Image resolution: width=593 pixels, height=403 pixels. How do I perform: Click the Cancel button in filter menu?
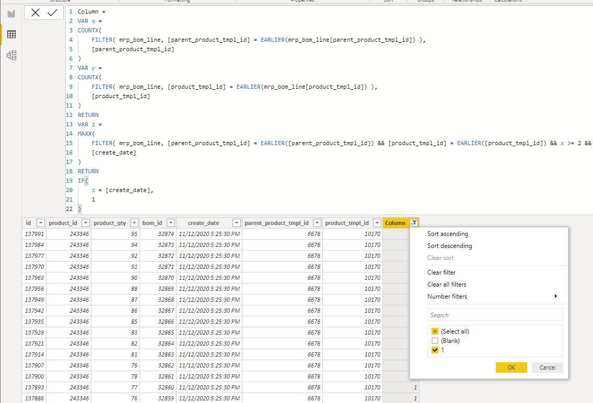[x=547, y=368]
